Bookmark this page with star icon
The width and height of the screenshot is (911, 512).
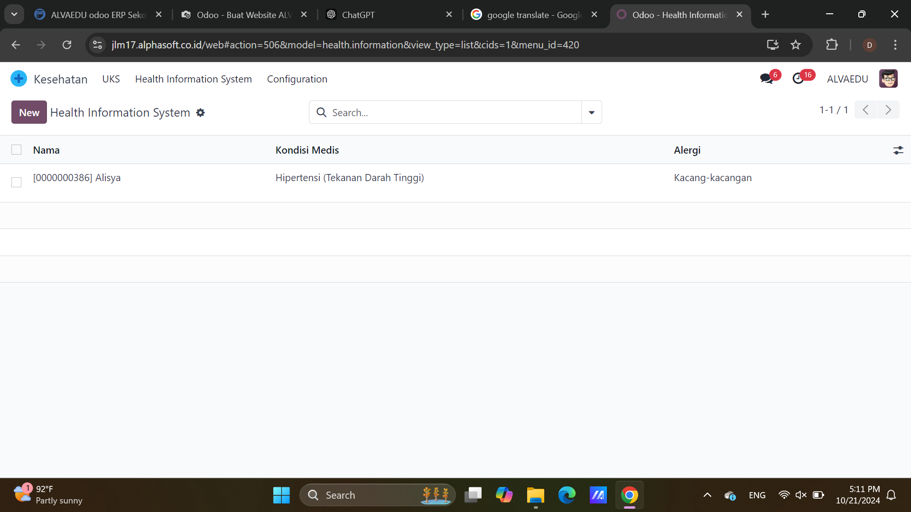tap(796, 45)
